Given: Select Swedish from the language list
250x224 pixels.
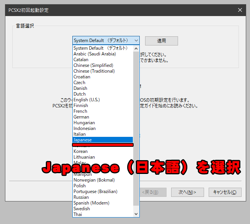Looking at the screenshot, I should pyautogui.click(x=103, y=209).
